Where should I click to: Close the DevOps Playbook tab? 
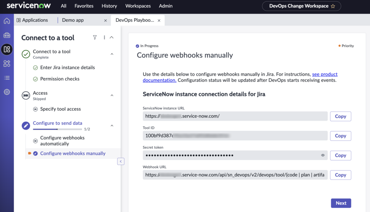159,21
